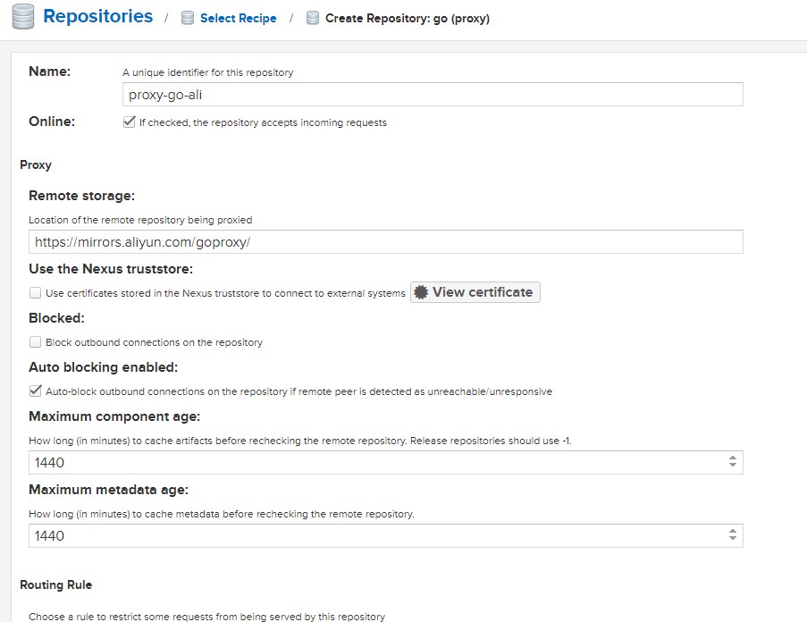
Task: Navigate back to Select Recipe
Action: (x=238, y=19)
